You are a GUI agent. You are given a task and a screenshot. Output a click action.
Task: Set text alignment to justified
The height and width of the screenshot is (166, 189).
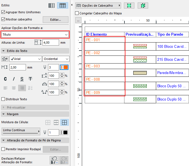(30, 88)
